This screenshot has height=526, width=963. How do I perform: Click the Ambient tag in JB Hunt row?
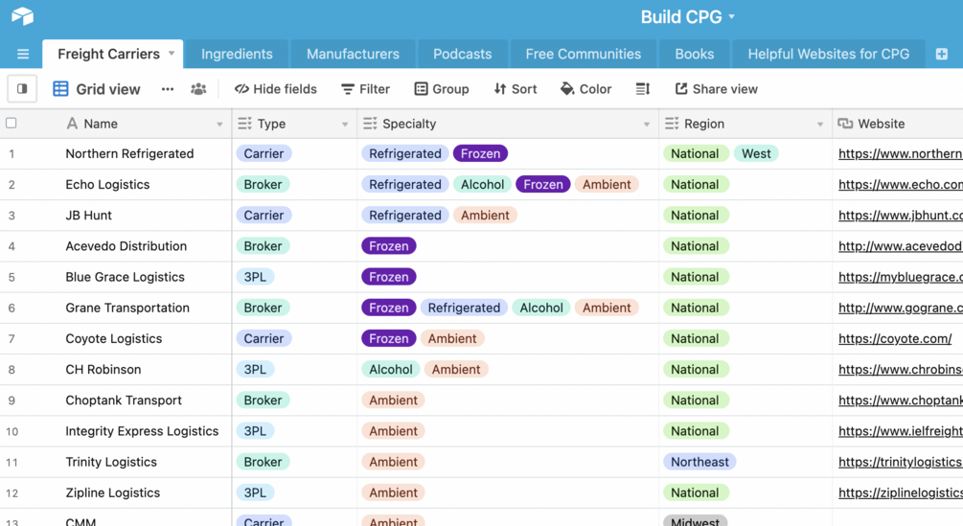[485, 216]
